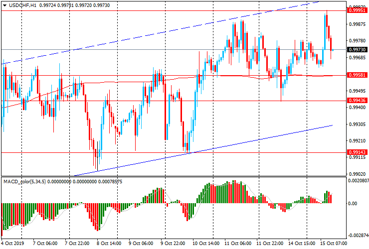Select the MACD zero level 0.00 label
Viewport: 369px width, 249px height.
(352, 203)
